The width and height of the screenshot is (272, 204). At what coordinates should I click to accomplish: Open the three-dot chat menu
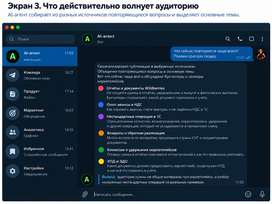click(262, 39)
